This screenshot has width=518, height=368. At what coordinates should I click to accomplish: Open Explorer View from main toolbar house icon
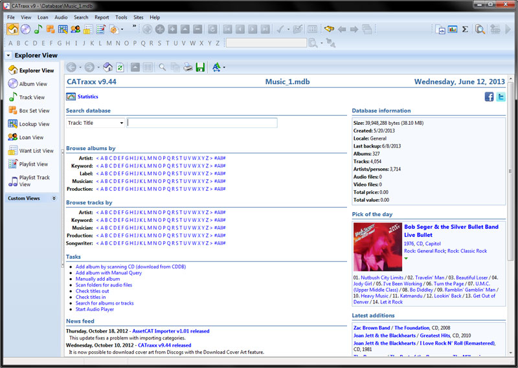pos(13,29)
